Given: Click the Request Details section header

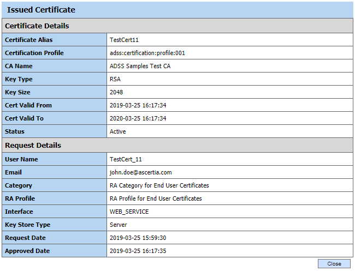Looking at the screenshot, I should click(x=33, y=146).
